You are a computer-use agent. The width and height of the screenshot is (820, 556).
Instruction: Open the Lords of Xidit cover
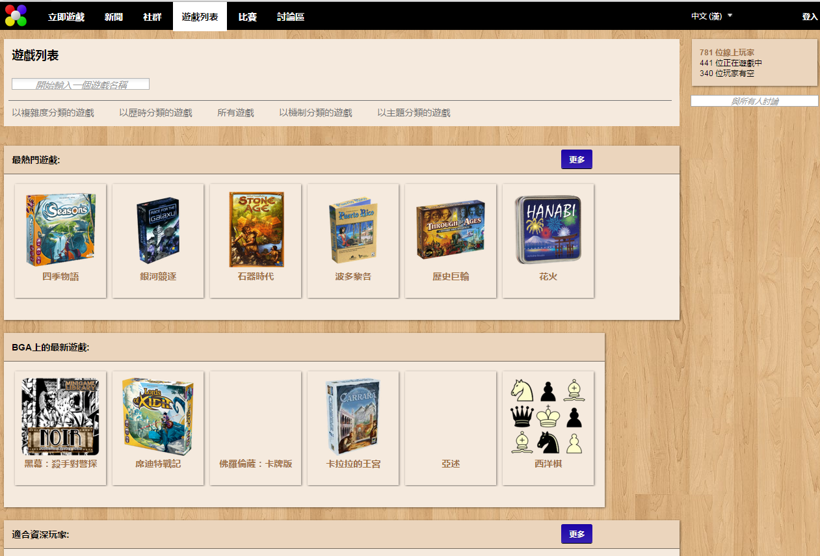pos(158,417)
